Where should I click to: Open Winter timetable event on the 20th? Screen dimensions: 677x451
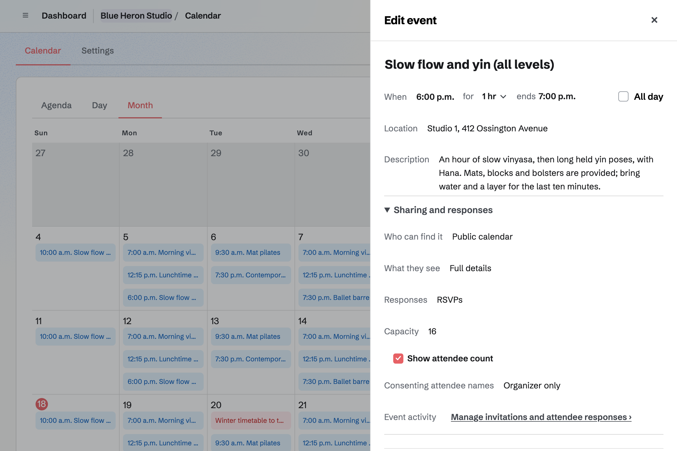tap(251, 420)
